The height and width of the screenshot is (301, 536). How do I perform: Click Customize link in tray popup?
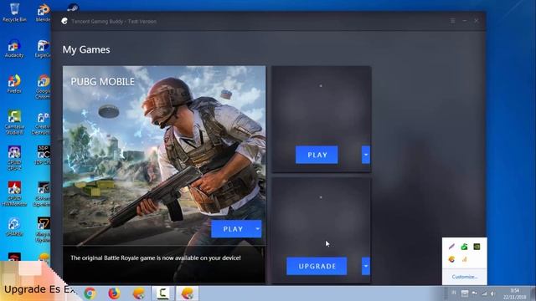tap(464, 277)
